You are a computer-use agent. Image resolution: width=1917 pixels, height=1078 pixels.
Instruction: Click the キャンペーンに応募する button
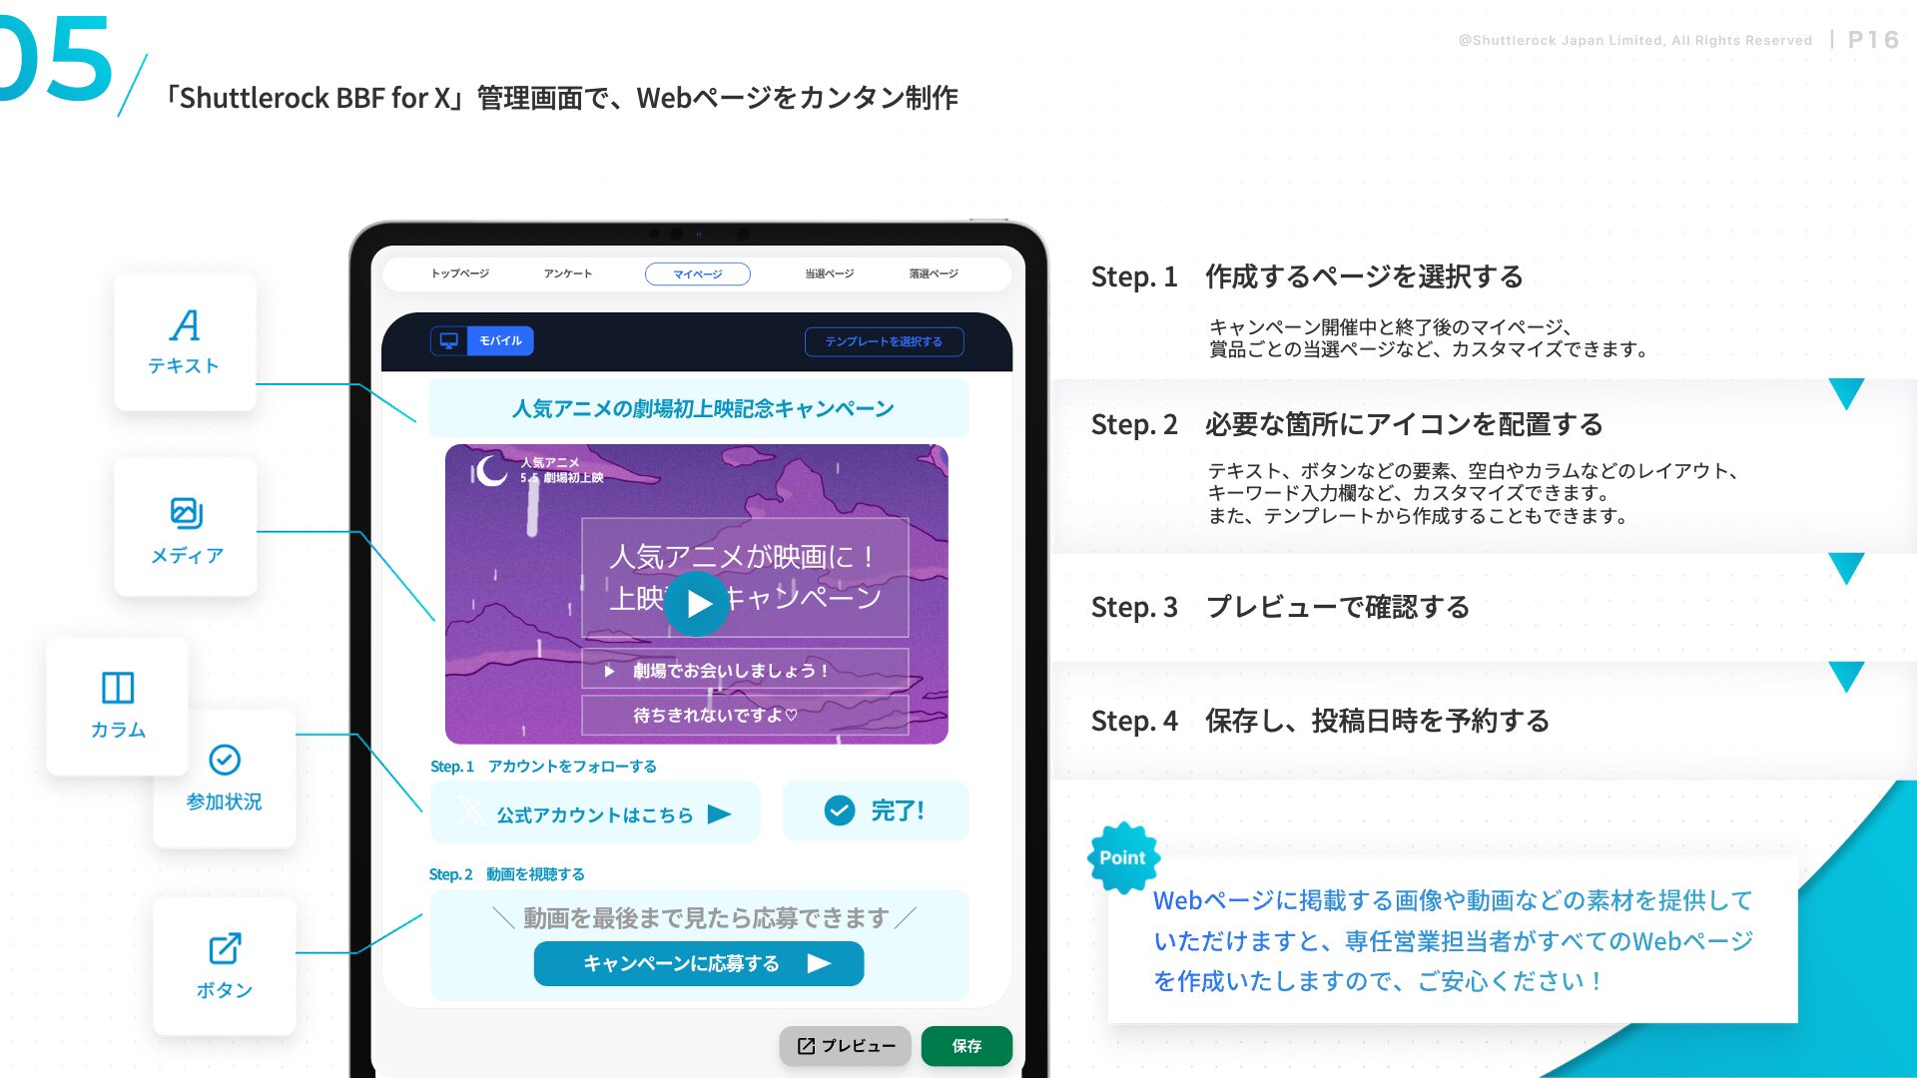point(699,963)
